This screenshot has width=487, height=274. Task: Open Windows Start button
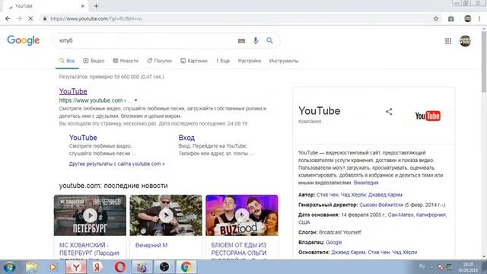tap(9, 267)
